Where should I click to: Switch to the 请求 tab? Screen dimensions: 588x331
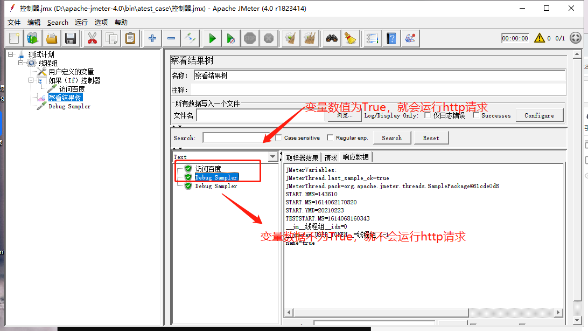pos(331,157)
